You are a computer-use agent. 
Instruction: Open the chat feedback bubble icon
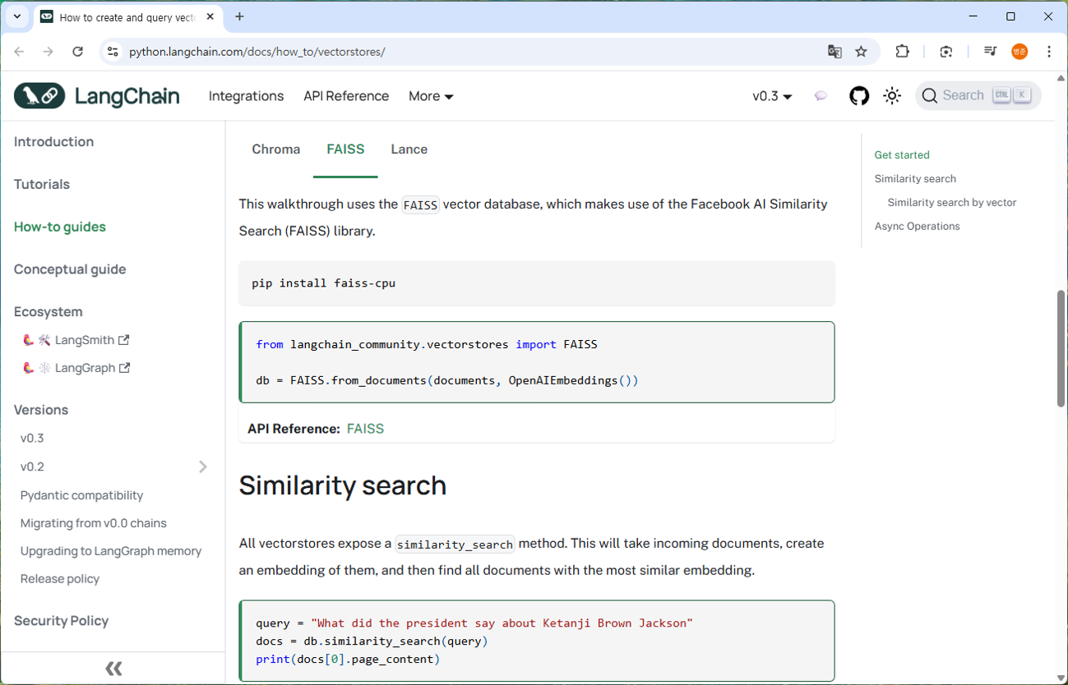[821, 96]
